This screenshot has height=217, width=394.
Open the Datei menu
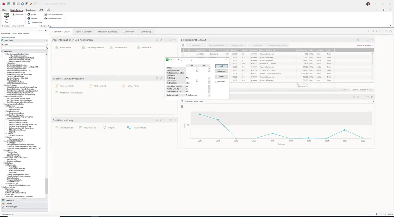tap(5, 10)
